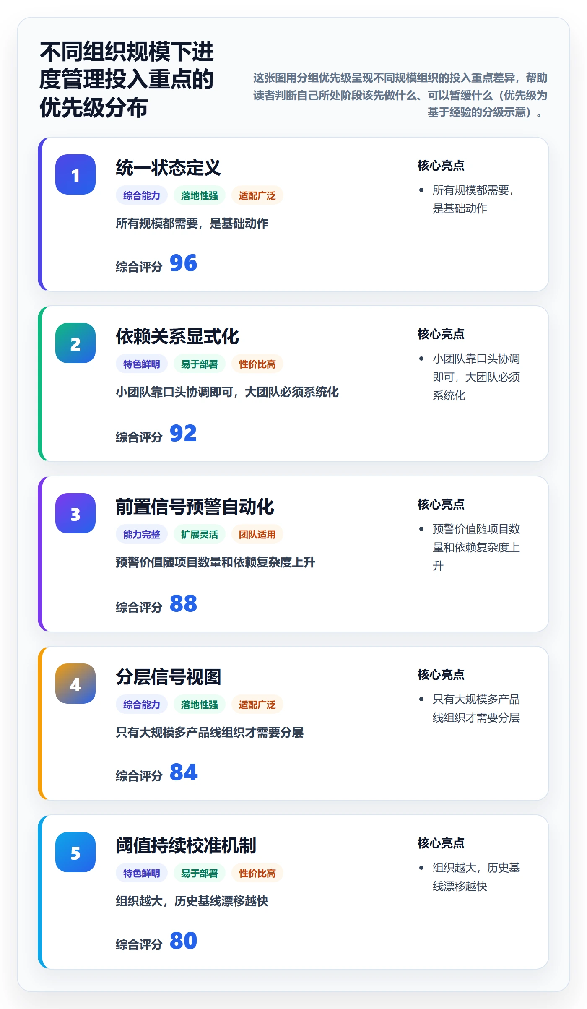
Task: Select the 综合能力 tag under 分层信号视图
Action: click(142, 705)
